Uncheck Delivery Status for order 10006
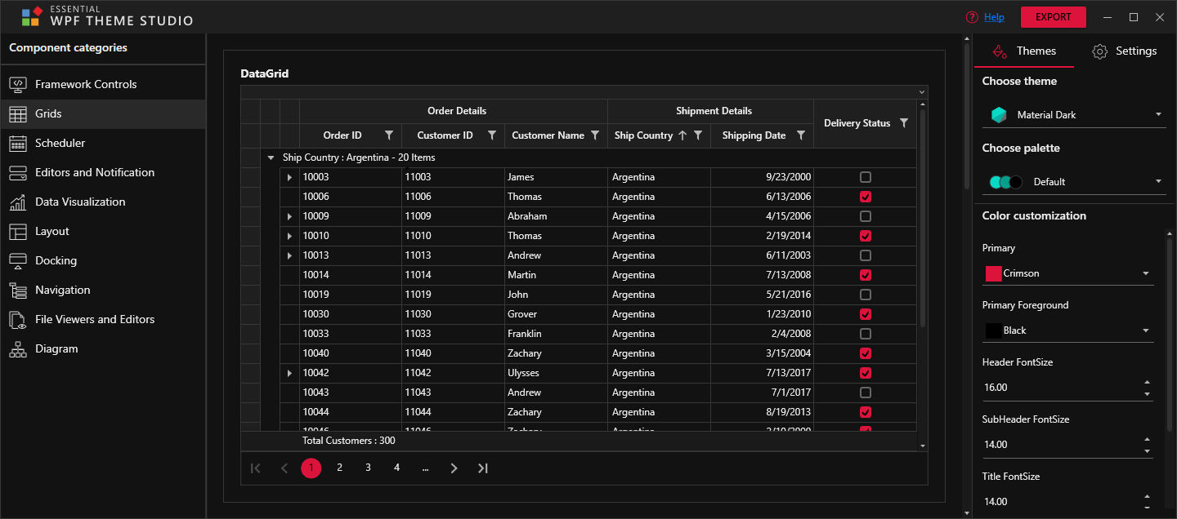This screenshot has width=1177, height=519. 866,197
